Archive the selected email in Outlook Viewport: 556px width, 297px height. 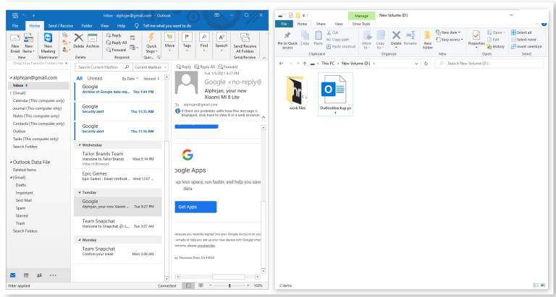(93, 41)
